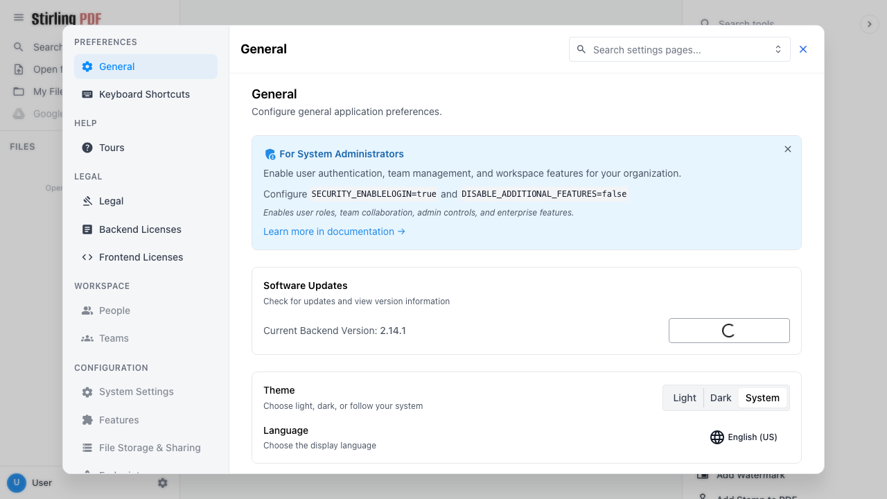The height and width of the screenshot is (499, 887).
Task: Click the SECURITY_ENABLELOGIN=true code text
Action: [x=374, y=194]
